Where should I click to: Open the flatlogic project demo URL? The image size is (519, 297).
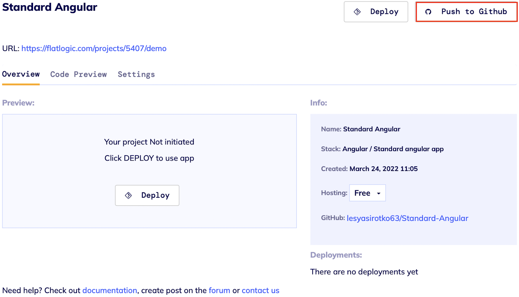click(94, 49)
